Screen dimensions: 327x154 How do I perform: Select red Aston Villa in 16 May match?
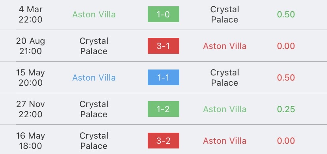(x=225, y=141)
